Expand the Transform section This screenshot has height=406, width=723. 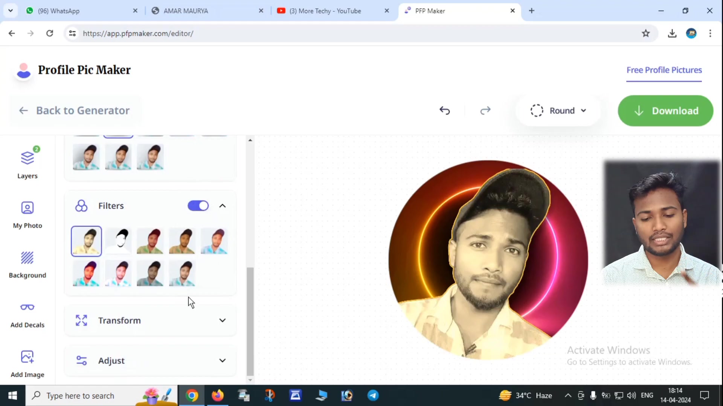(x=223, y=320)
